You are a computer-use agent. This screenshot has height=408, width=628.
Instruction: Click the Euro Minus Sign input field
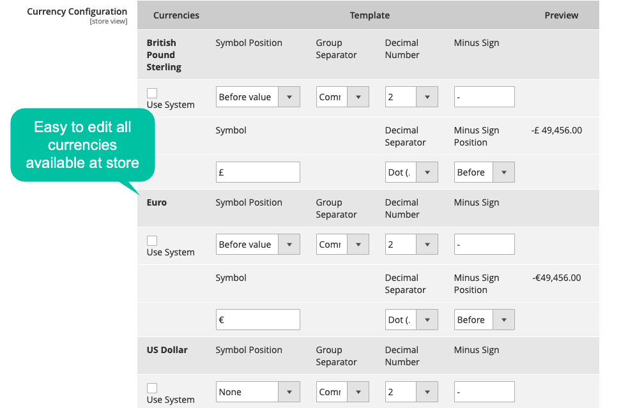coord(484,245)
